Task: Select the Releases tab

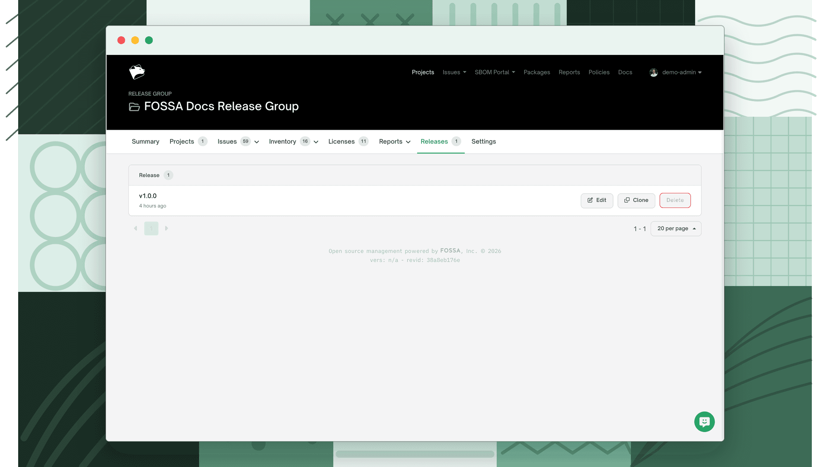Action: click(441, 141)
